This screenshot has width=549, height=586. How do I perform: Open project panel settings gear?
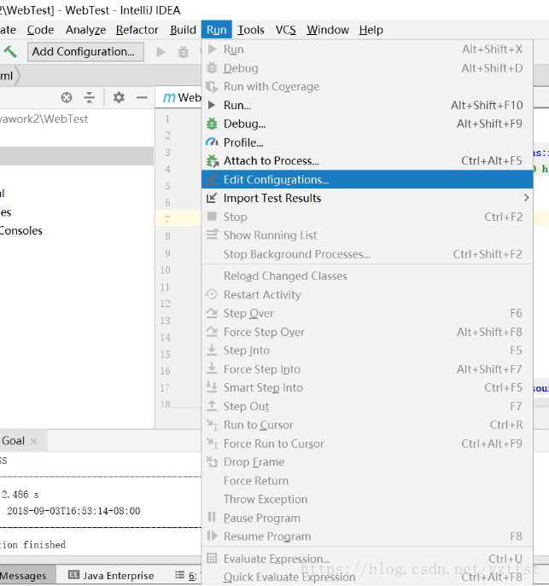coord(119,97)
